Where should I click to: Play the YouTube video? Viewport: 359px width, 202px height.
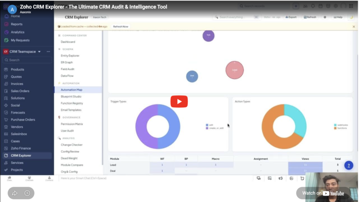(x=179, y=101)
